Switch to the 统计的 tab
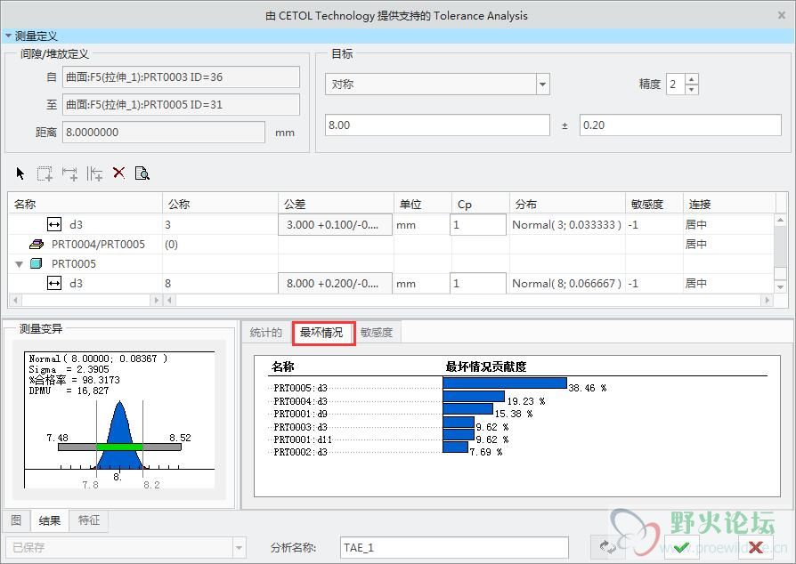 pyautogui.click(x=266, y=333)
